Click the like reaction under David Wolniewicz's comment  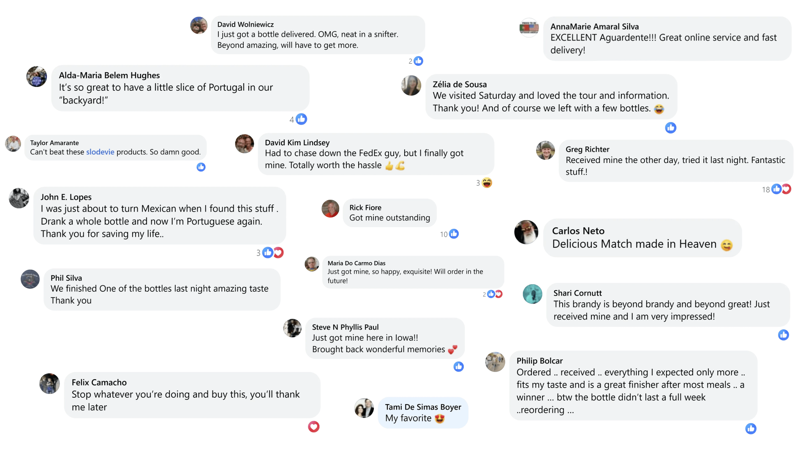(x=418, y=61)
